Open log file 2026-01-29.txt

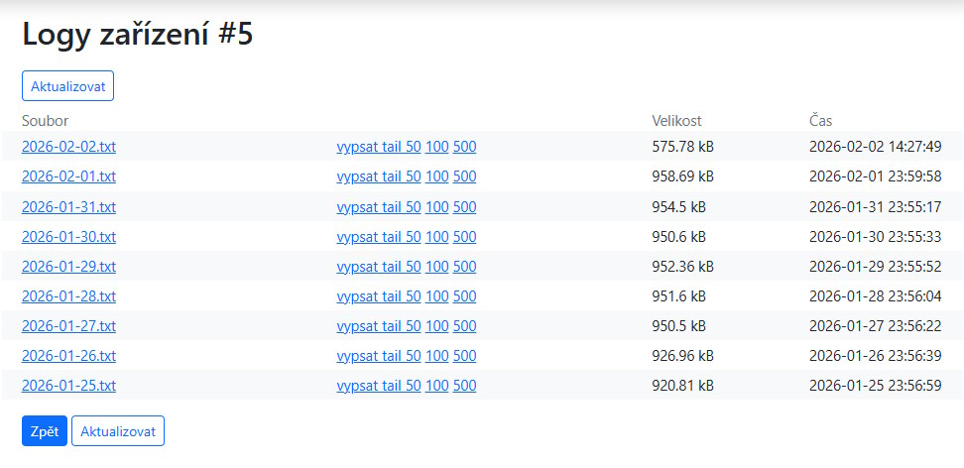click(68, 267)
